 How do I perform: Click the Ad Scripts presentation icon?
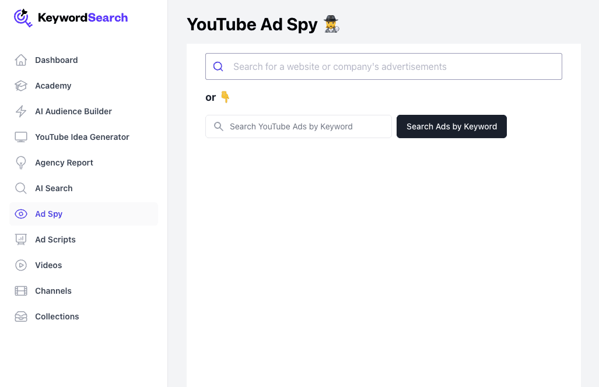tap(21, 240)
